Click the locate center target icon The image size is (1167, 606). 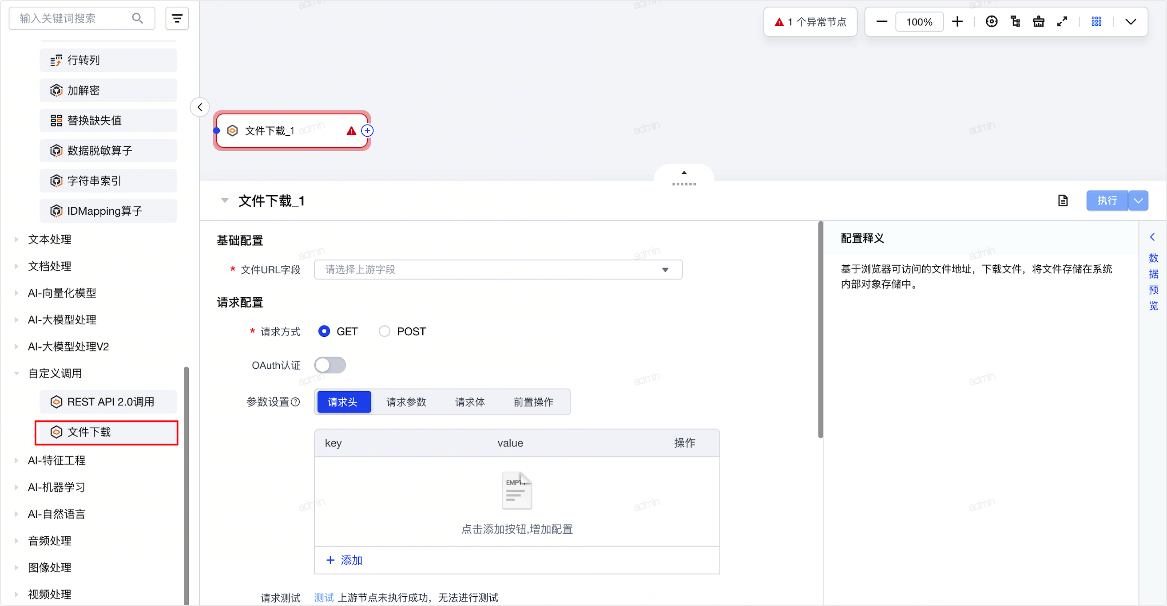[991, 22]
